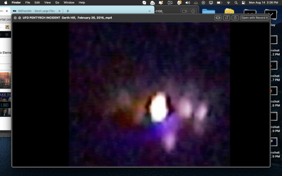Click the Open with Record It button

(255, 18)
